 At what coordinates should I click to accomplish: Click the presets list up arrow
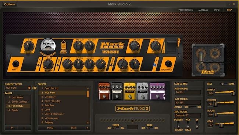pos(88,89)
